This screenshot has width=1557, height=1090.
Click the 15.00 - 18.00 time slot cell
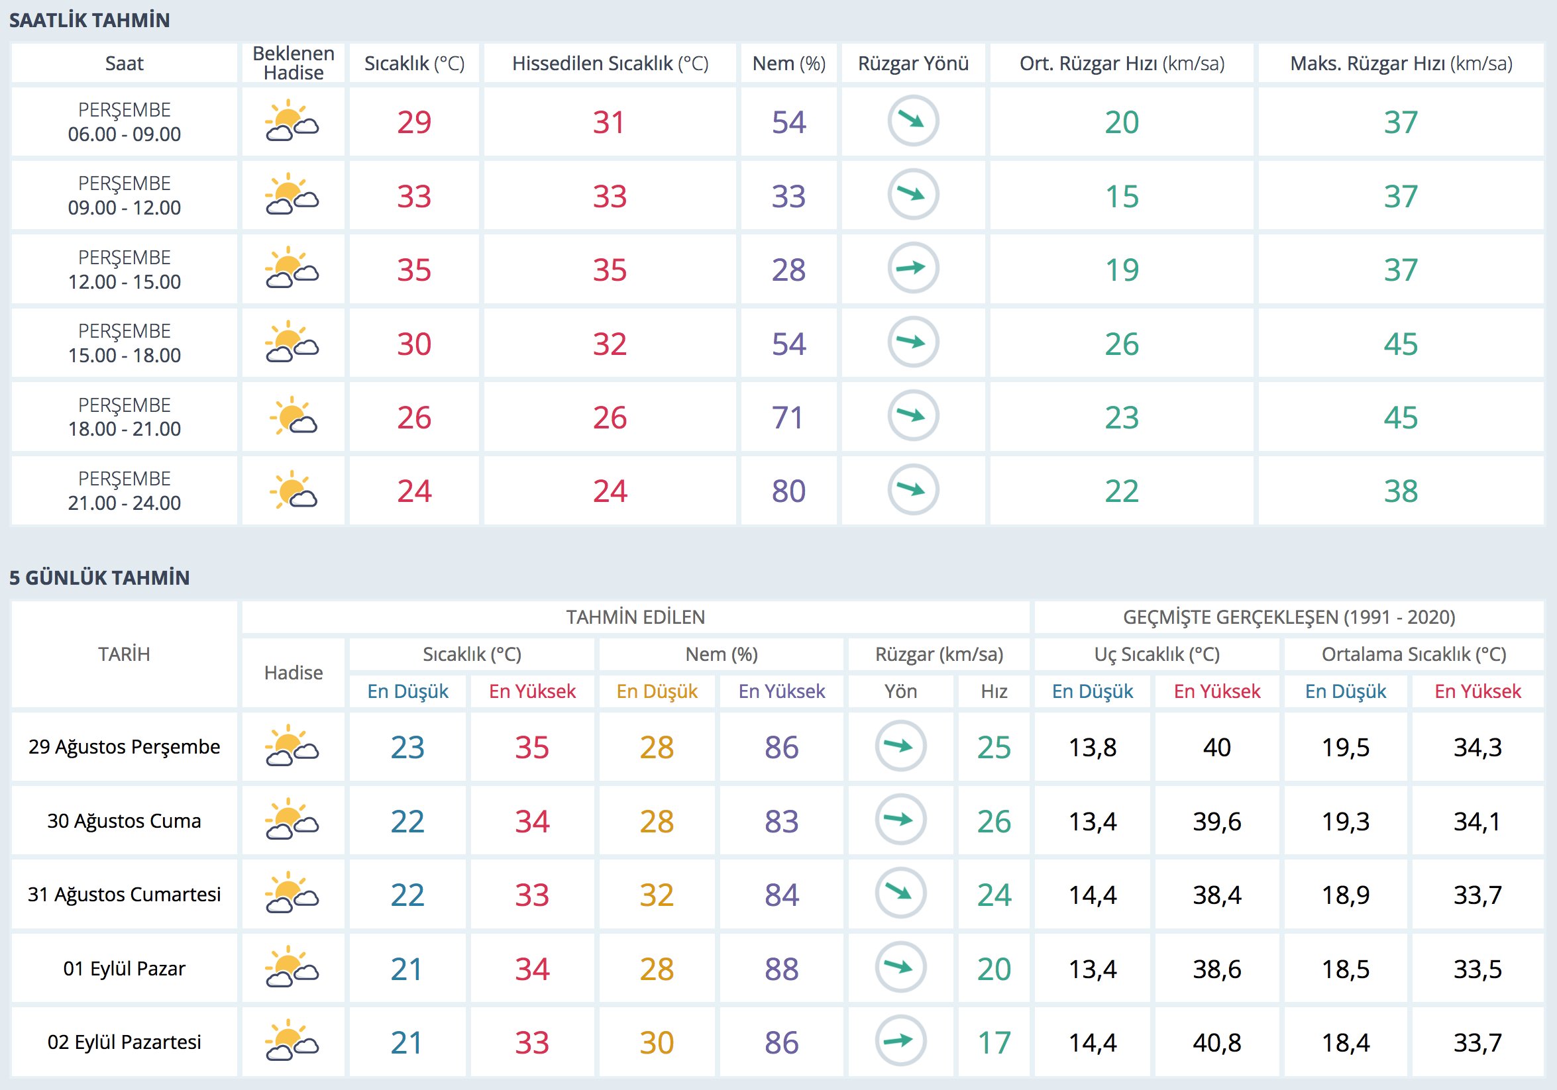click(x=124, y=343)
